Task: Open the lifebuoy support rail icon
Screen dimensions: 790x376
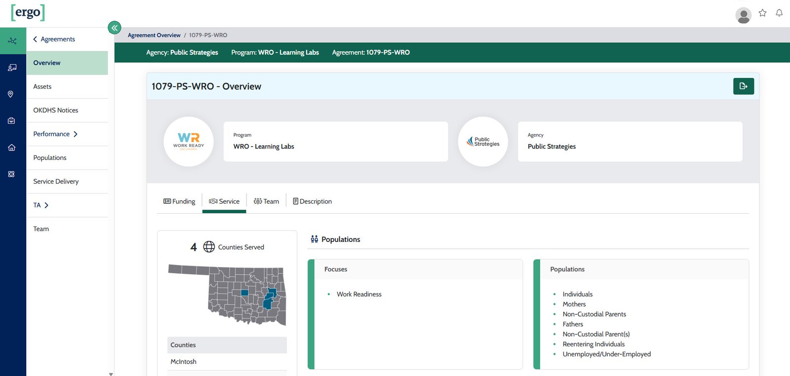Action: pos(11,174)
